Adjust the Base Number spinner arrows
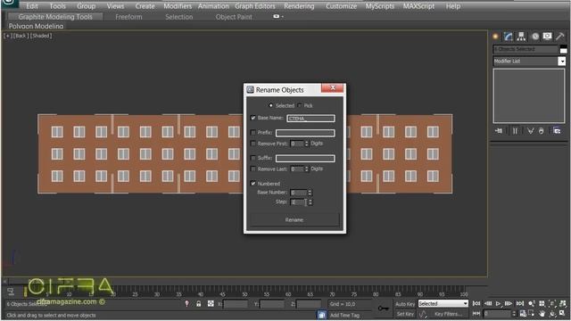The height and width of the screenshot is (321, 571). coord(310,193)
